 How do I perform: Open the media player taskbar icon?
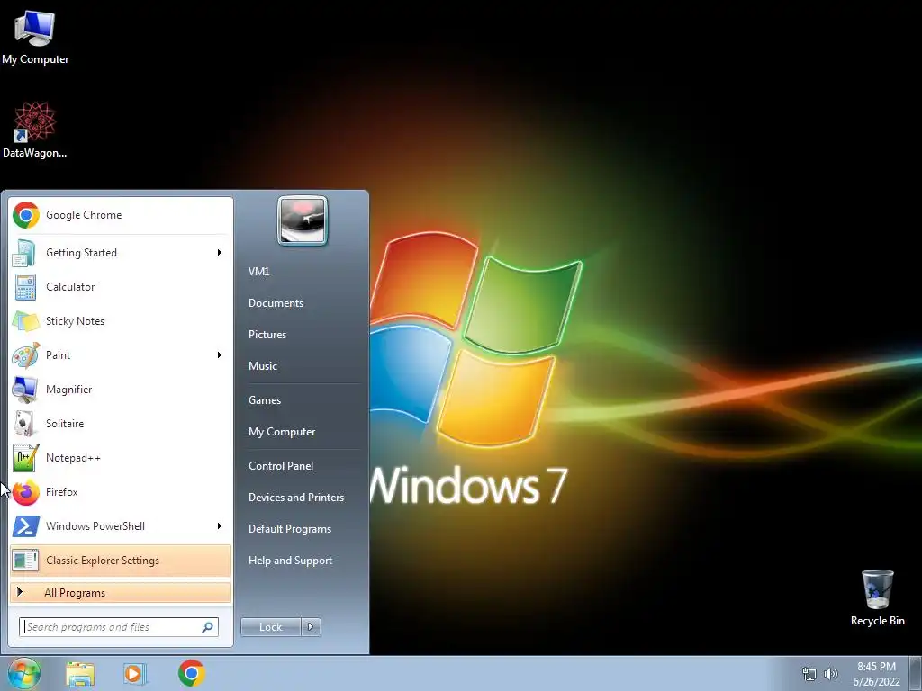tap(135, 674)
